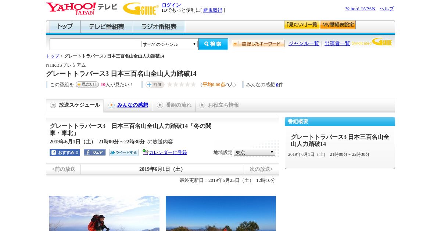
Task: Click the 検索 search button
Action: coord(213,44)
